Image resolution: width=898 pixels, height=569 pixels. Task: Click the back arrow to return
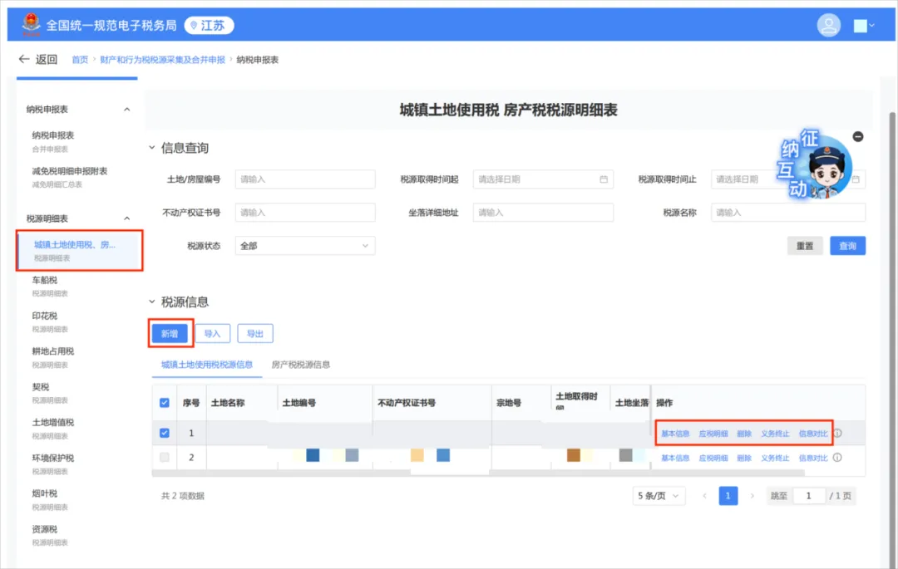click(24, 59)
